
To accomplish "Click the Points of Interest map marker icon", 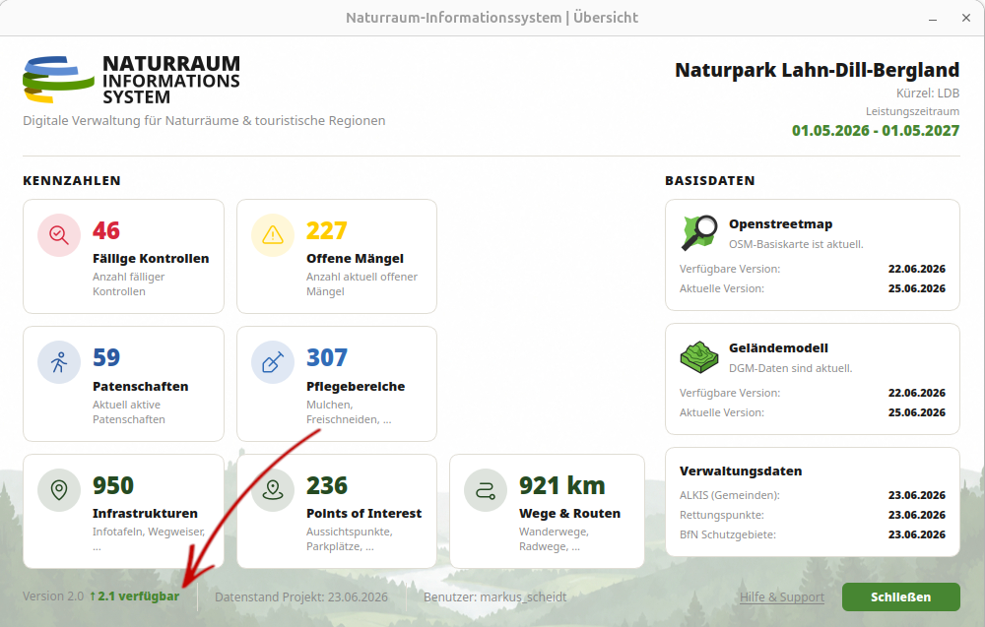I will 273,489.
